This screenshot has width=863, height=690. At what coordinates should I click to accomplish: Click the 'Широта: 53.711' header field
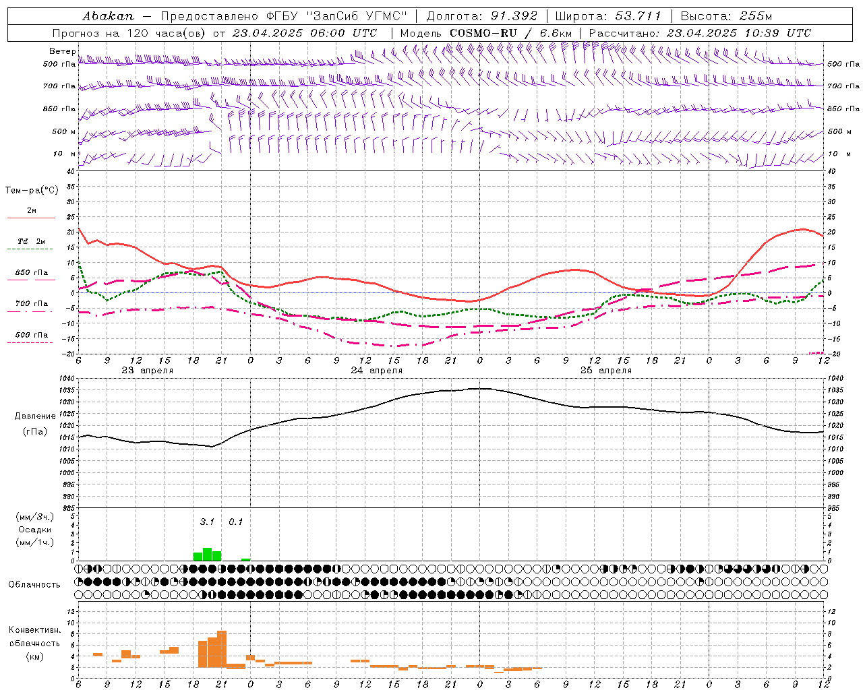coord(608,15)
